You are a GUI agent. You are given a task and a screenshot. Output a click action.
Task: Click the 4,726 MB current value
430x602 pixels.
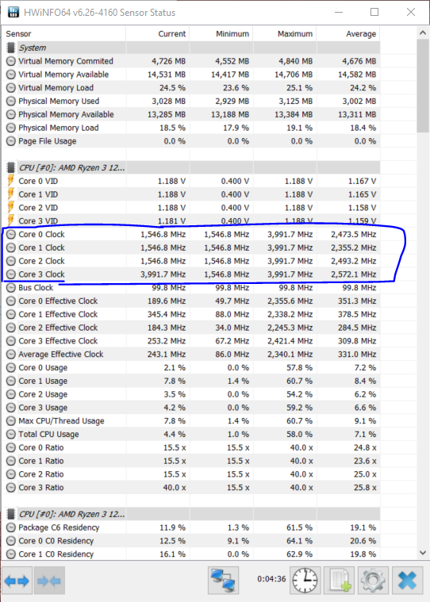[168, 61]
